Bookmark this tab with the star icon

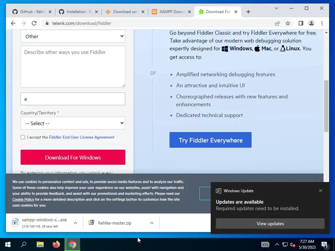tap(288, 23)
